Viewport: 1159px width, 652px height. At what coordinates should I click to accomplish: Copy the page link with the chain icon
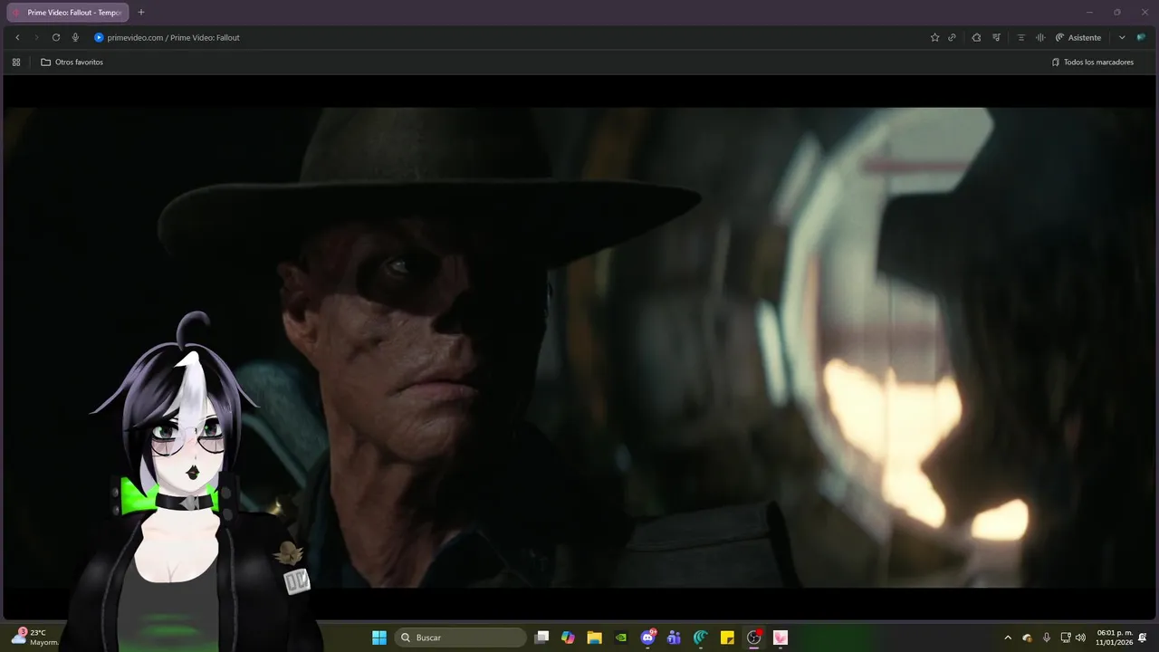[952, 37]
